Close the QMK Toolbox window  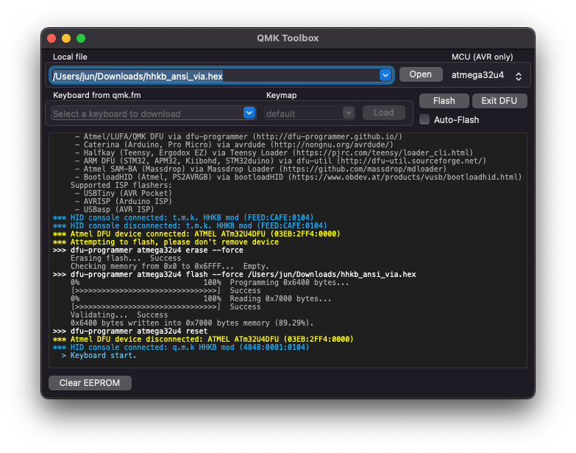coord(51,38)
